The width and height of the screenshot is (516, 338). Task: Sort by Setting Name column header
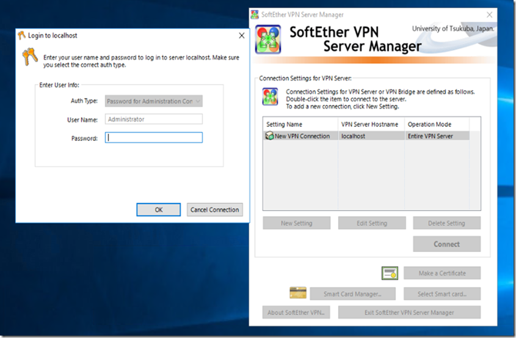pyautogui.click(x=299, y=124)
